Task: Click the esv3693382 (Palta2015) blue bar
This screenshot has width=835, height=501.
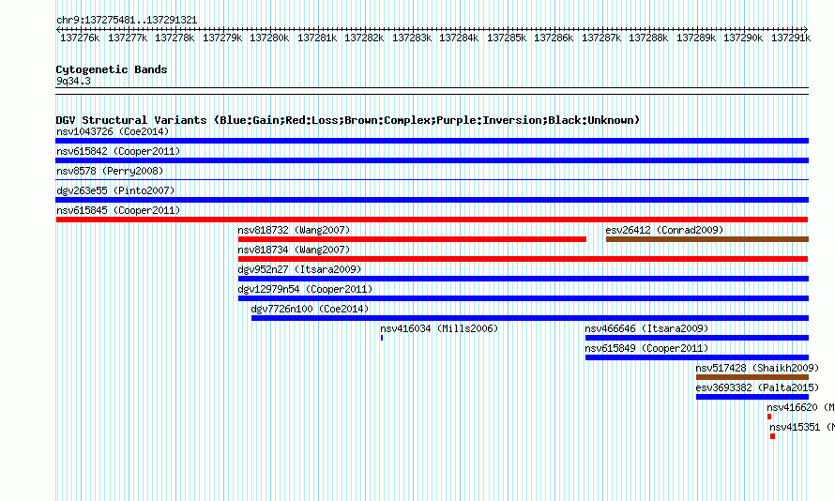Action: click(x=752, y=397)
